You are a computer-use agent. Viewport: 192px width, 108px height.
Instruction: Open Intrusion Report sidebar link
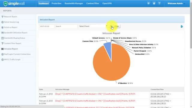click(11, 49)
